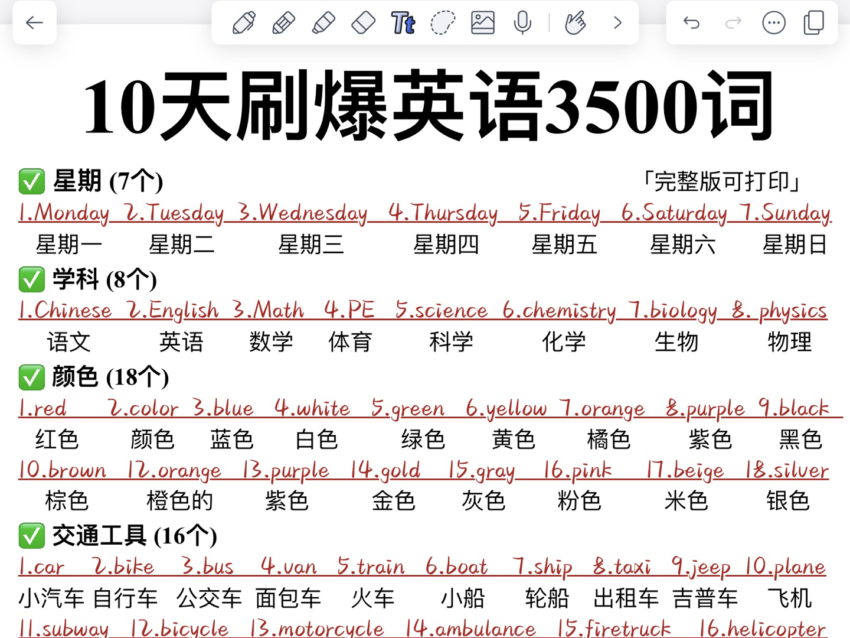Enable the hand gesture pointer tool

click(x=575, y=23)
